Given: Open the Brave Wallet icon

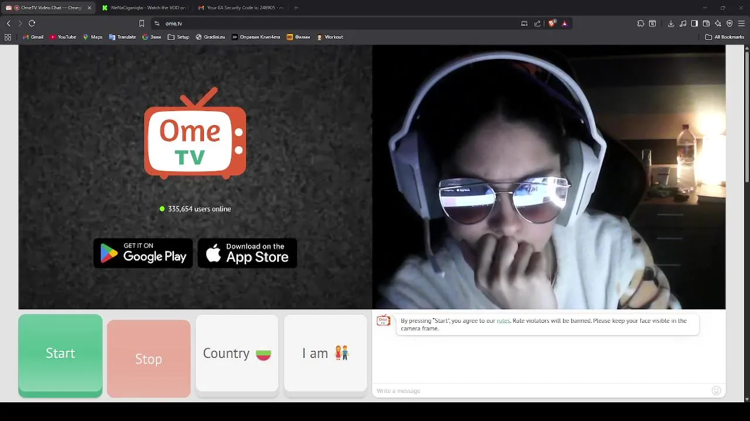Looking at the screenshot, I should coord(706,23).
